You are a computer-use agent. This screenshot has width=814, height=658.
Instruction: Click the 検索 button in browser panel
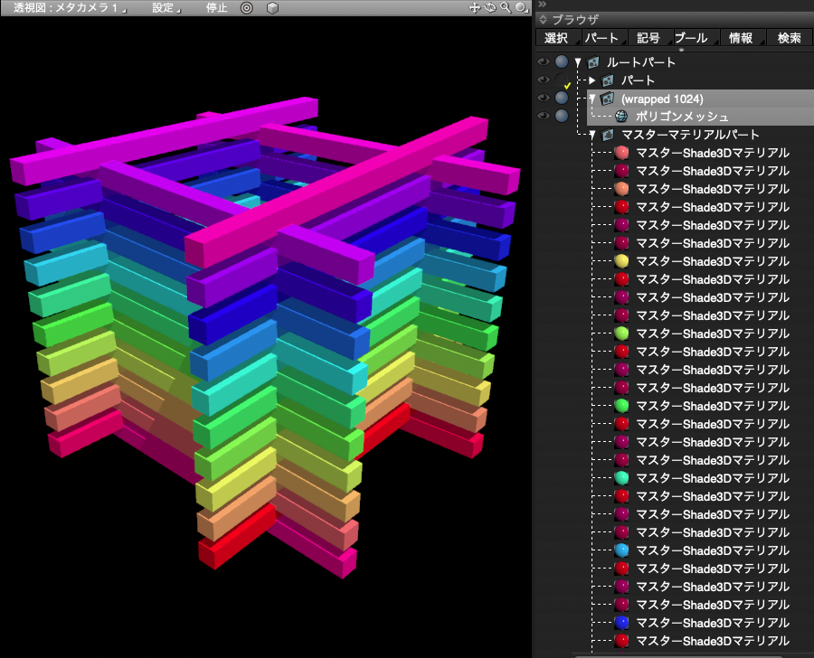[x=789, y=38]
